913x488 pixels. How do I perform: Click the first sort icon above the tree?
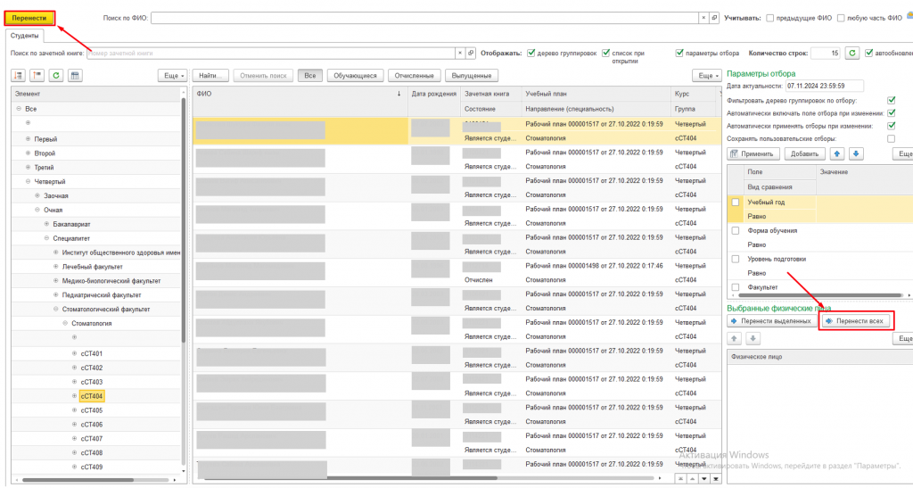click(20, 77)
